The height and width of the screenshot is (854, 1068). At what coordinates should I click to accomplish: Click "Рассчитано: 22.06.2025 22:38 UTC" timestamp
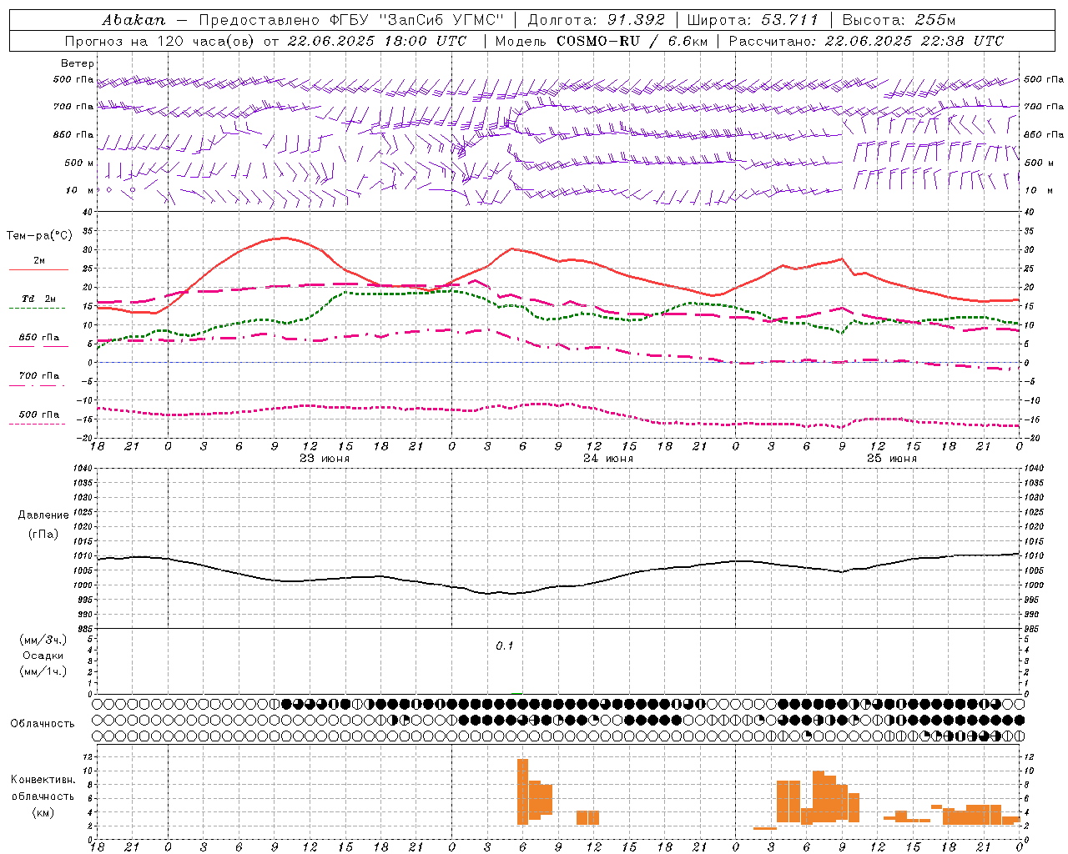click(866, 41)
